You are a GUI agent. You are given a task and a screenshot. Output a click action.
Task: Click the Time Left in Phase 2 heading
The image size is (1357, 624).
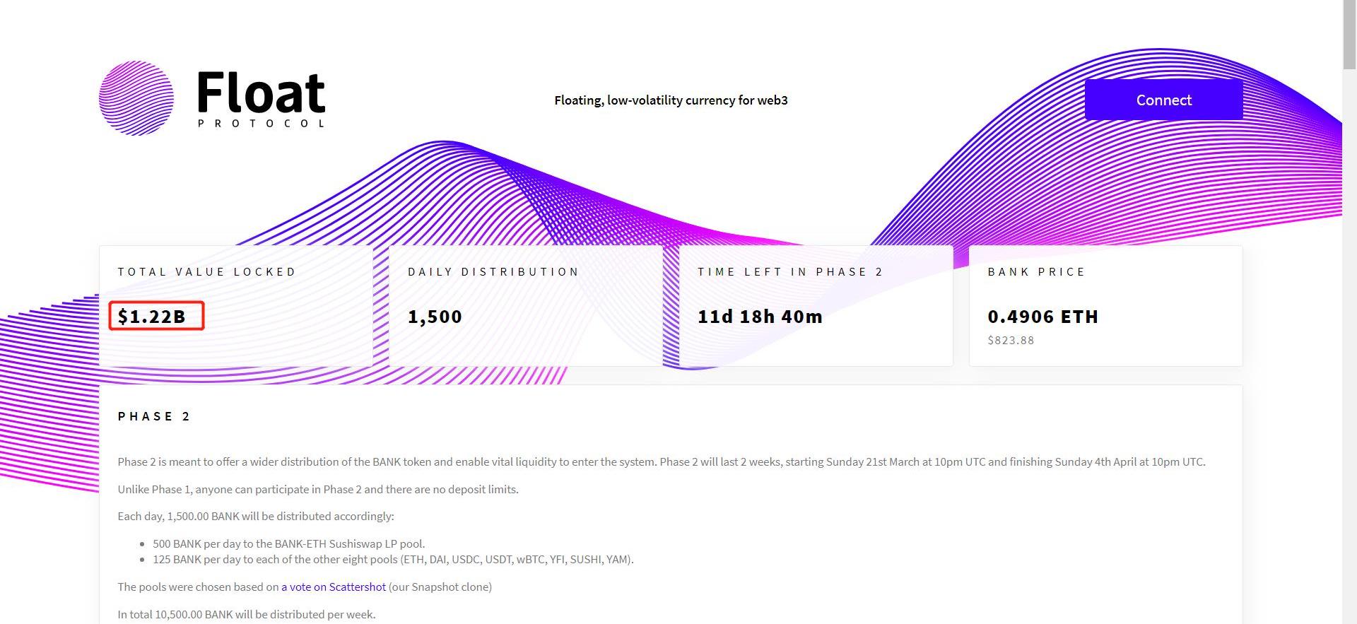(x=790, y=272)
